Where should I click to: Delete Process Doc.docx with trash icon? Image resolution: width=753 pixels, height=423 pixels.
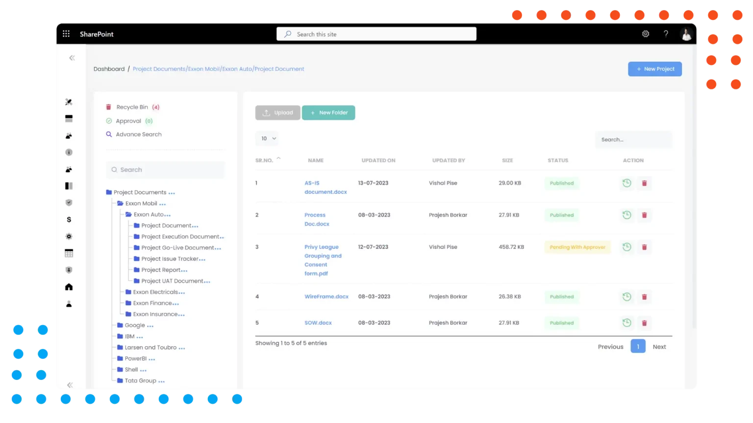[x=644, y=215]
